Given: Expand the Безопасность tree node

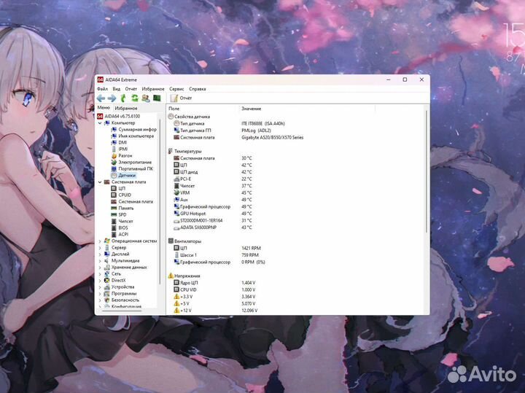Looking at the screenshot, I should 100,300.
